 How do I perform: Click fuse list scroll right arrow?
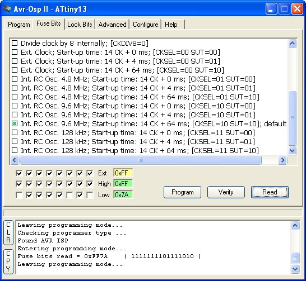click(x=282, y=160)
